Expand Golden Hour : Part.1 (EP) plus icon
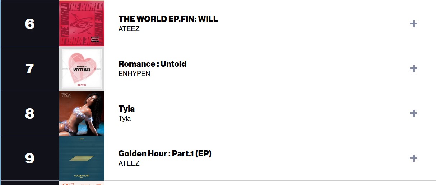 coord(414,158)
